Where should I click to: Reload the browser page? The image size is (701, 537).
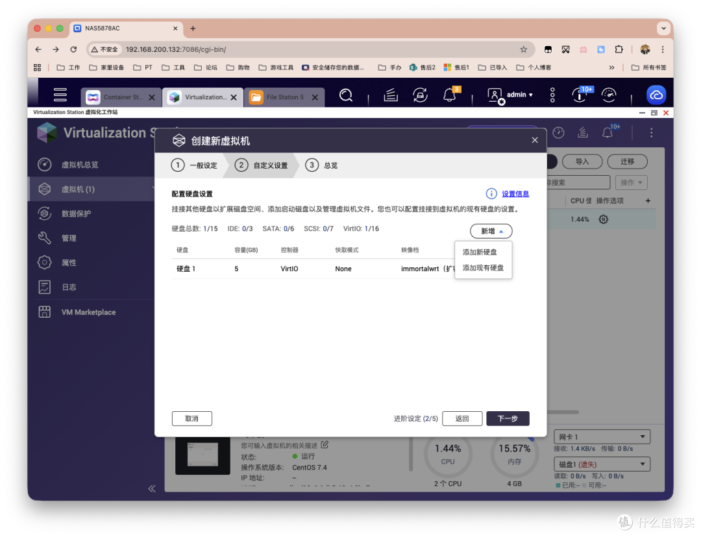pyautogui.click(x=73, y=49)
